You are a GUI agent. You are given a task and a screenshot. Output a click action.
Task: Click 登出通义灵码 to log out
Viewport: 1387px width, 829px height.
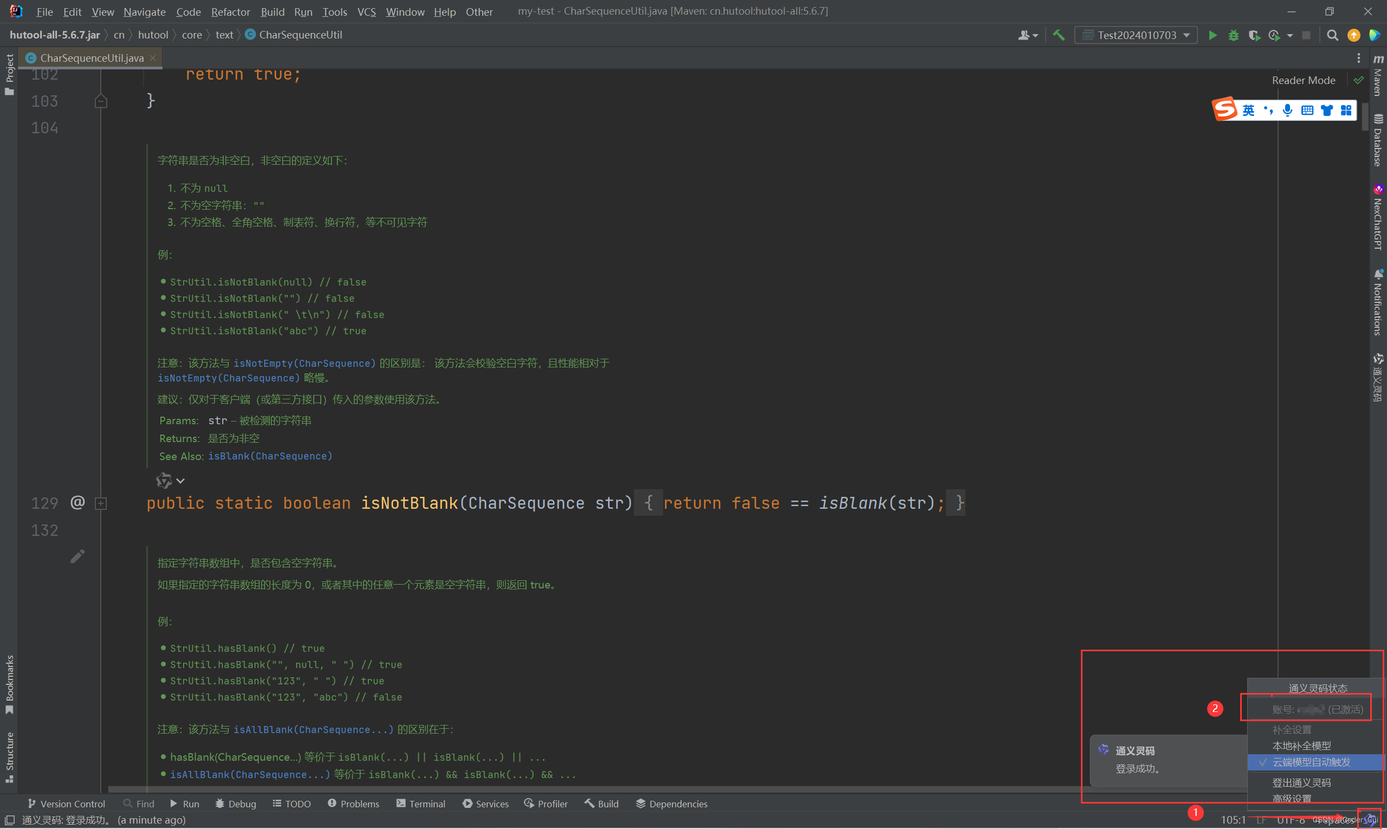[x=1301, y=782]
